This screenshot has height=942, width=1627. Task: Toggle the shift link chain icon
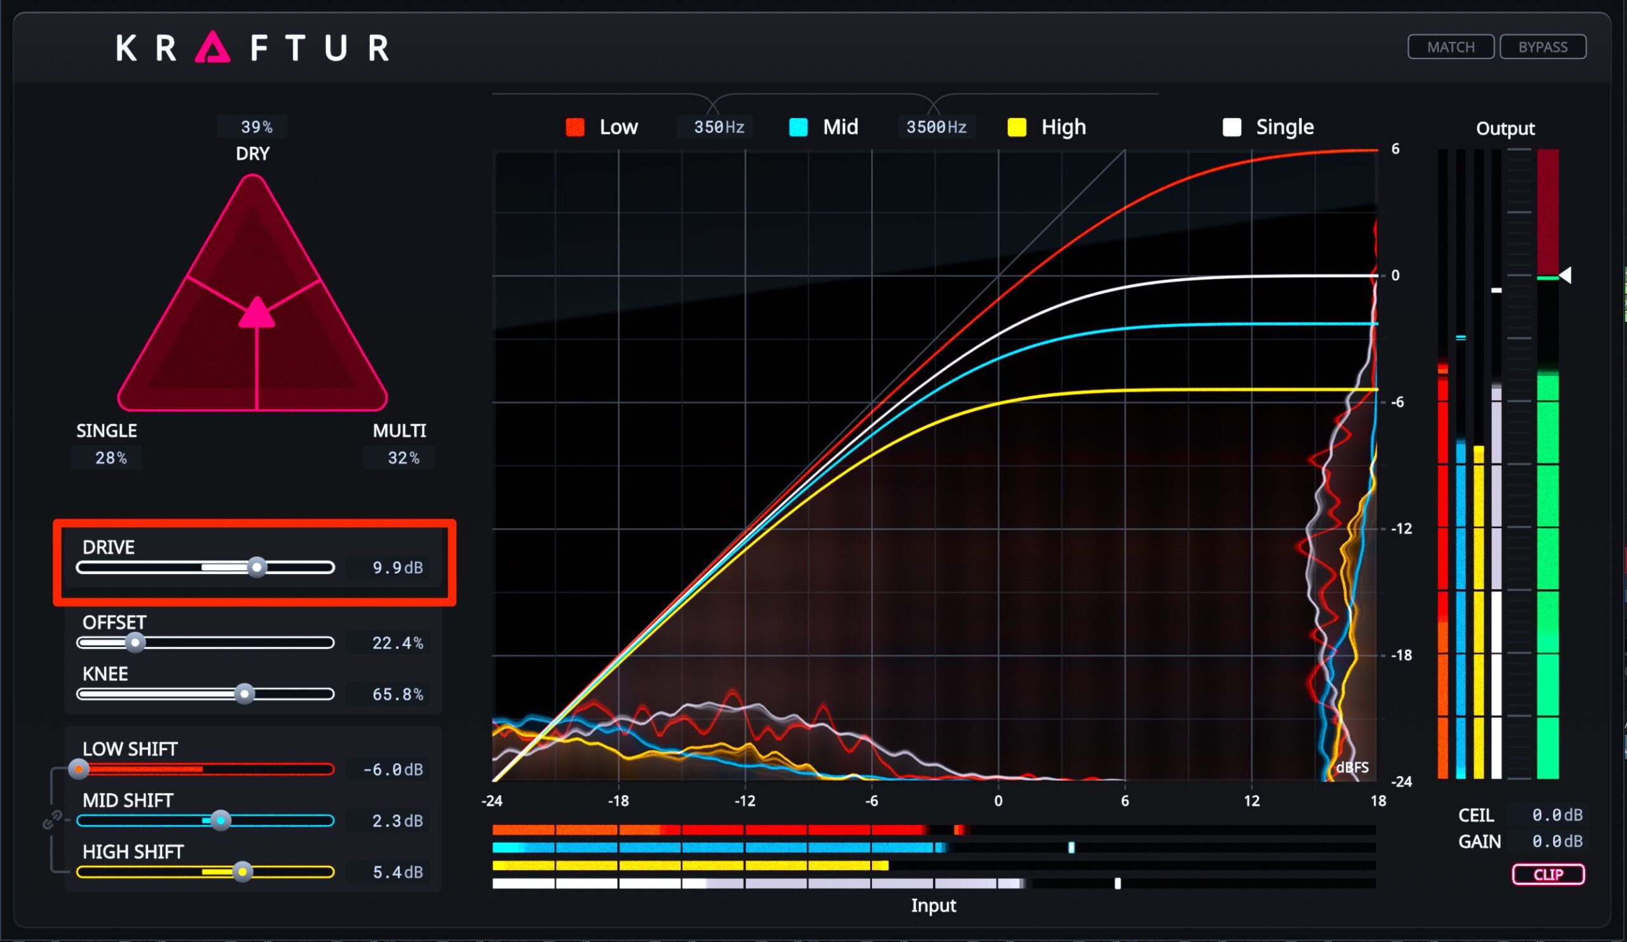pos(51,819)
